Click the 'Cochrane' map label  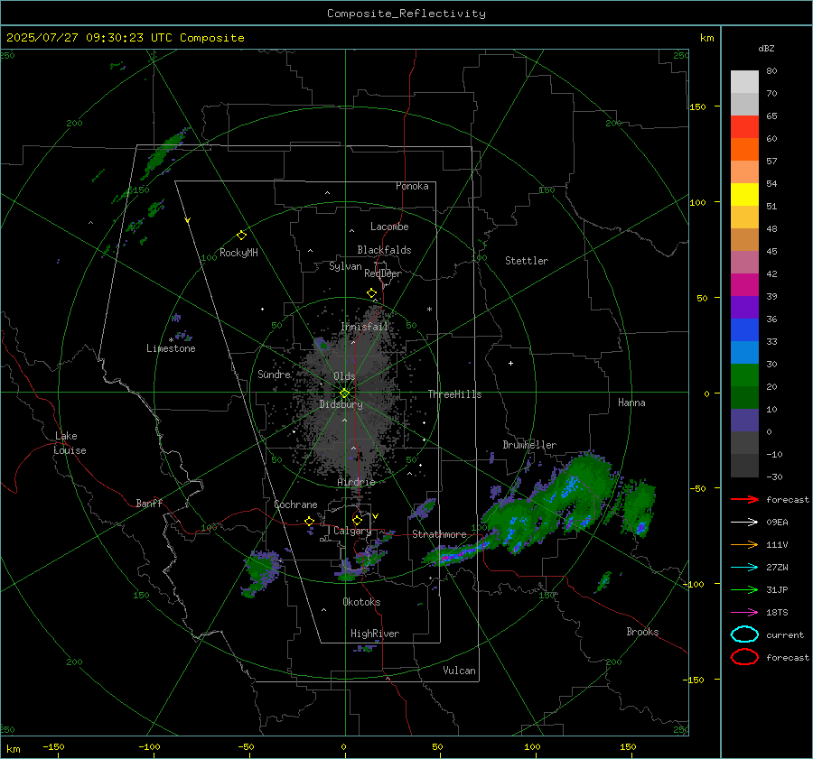point(295,504)
